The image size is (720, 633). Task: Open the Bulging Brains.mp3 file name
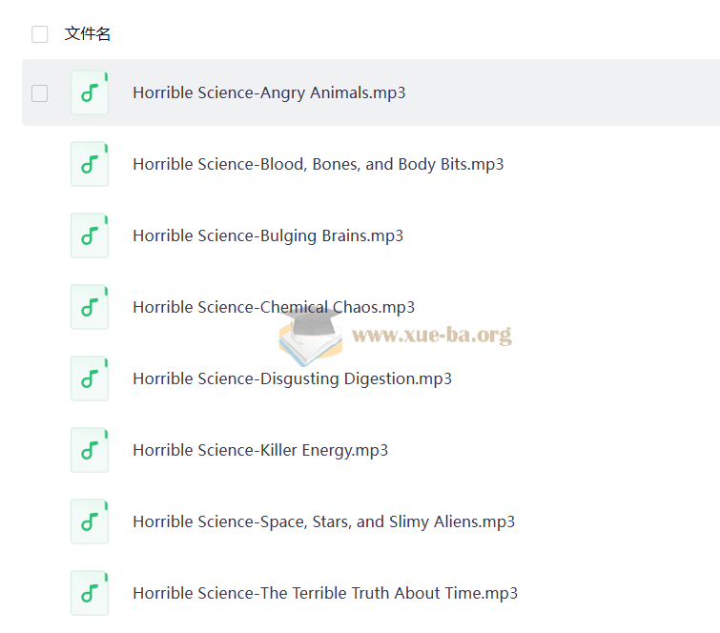[267, 235]
